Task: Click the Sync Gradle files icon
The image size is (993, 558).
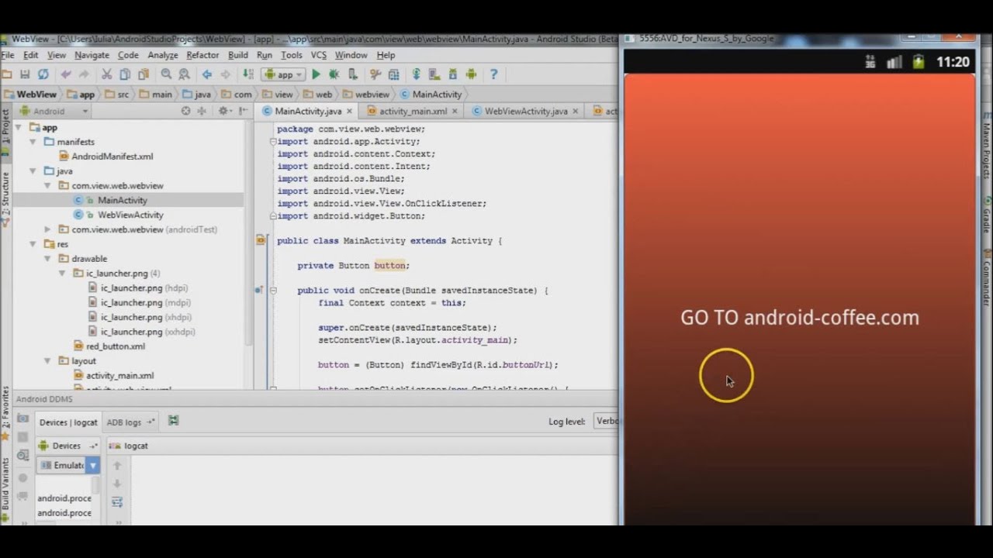Action: tap(417, 74)
